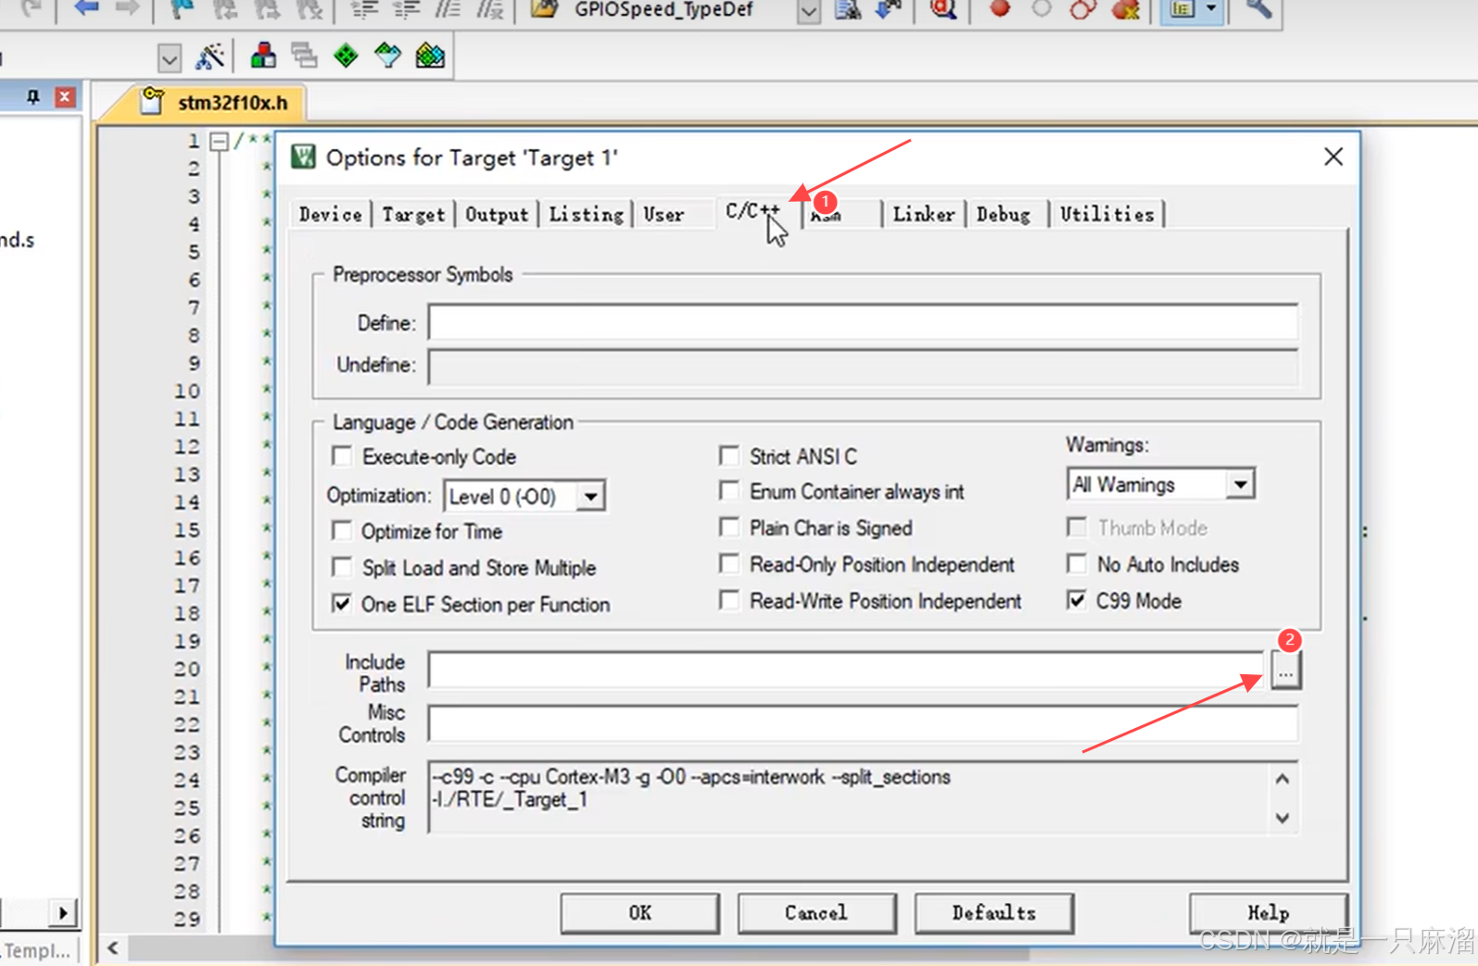Open Manage Project Items with the colored blocks icon
This screenshot has width=1478, height=966.
(x=263, y=56)
